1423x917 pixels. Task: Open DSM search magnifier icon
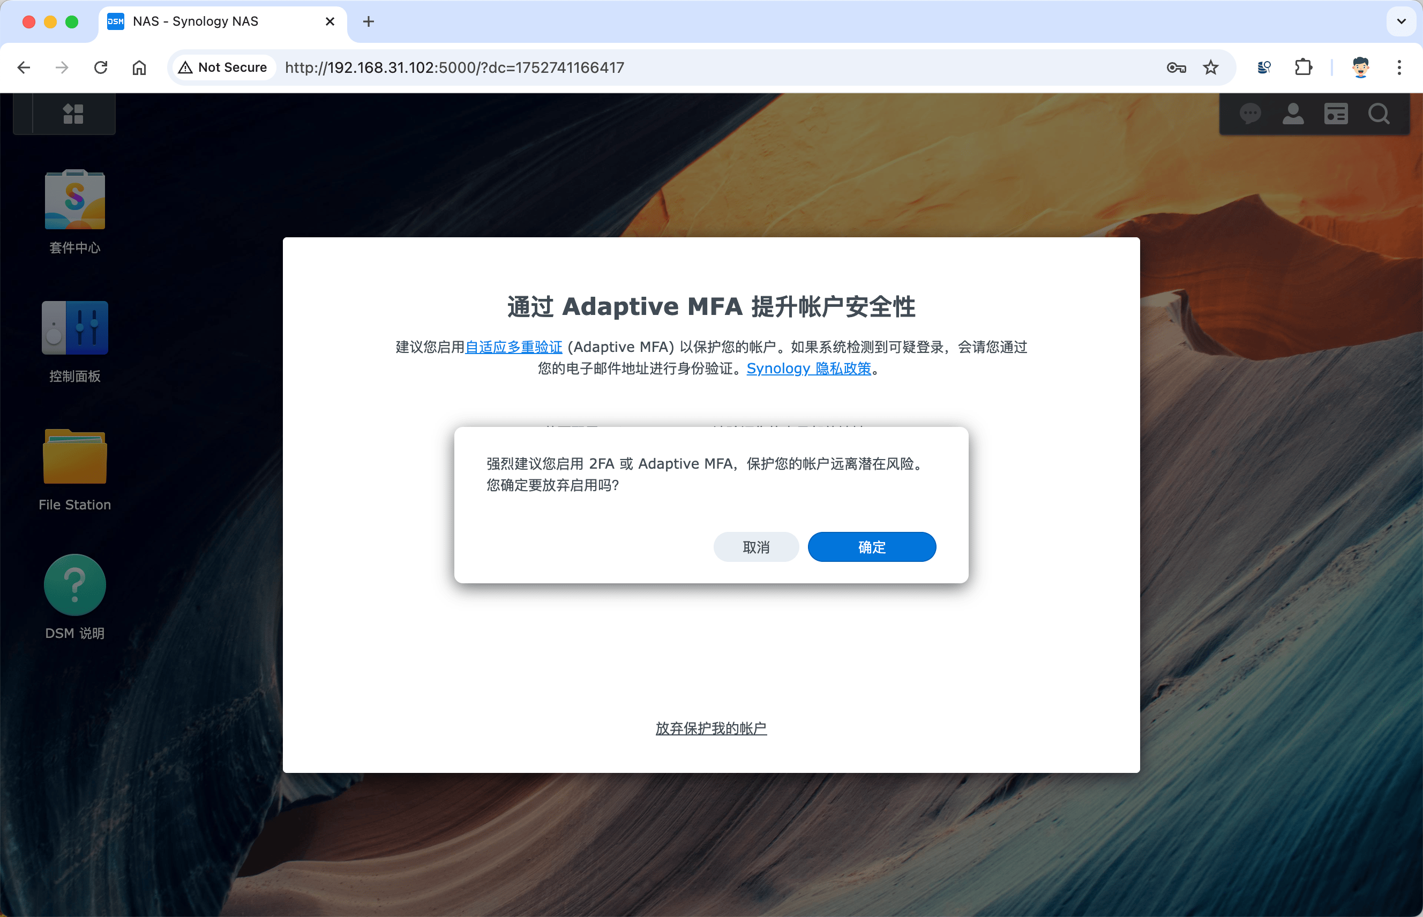1379,114
